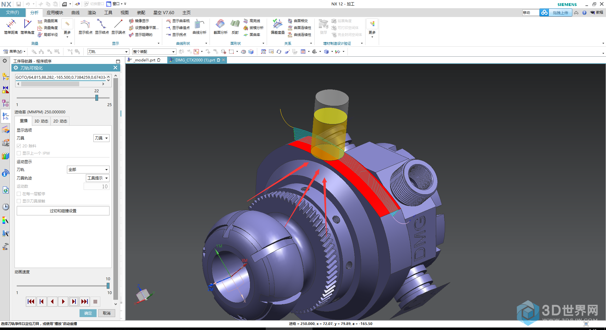The height and width of the screenshot is (330, 606).
Task: Activate the 显示端点 tool
Action: click(x=118, y=26)
